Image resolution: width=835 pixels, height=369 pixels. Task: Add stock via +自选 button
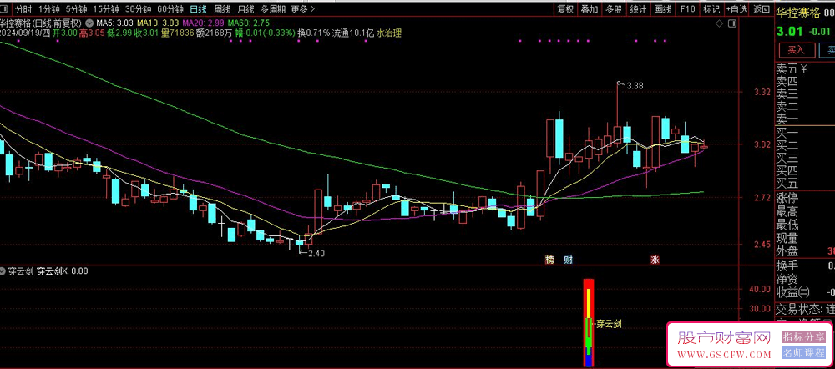pyautogui.click(x=736, y=9)
